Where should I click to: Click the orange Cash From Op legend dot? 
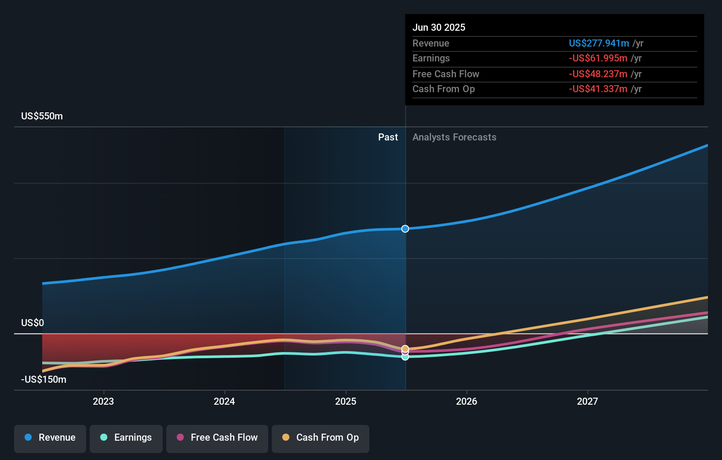[286, 438]
